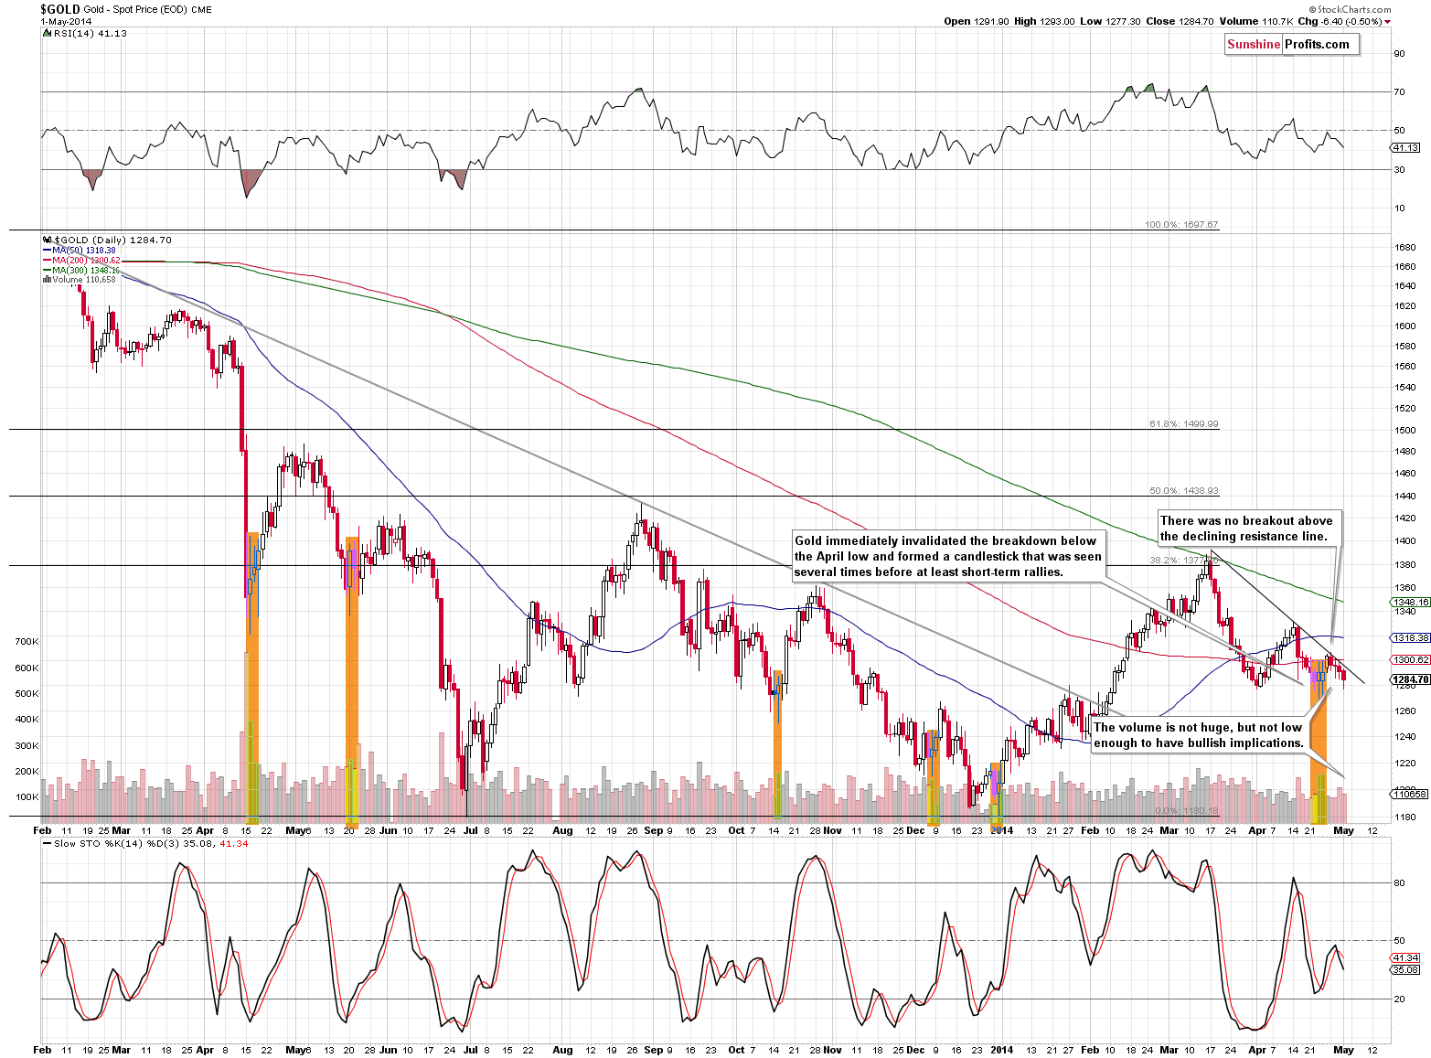Image resolution: width=1431 pixels, height=1058 pixels.
Task: Click the red down-triangle beside the change value
Action: [x=1387, y=22]
